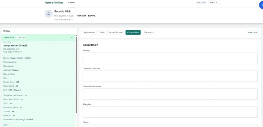Click the blue circular arrow button

[261, 5]
